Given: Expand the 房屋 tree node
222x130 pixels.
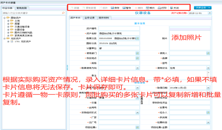Looking at the screenshot, I should click(x=8, y=24).
